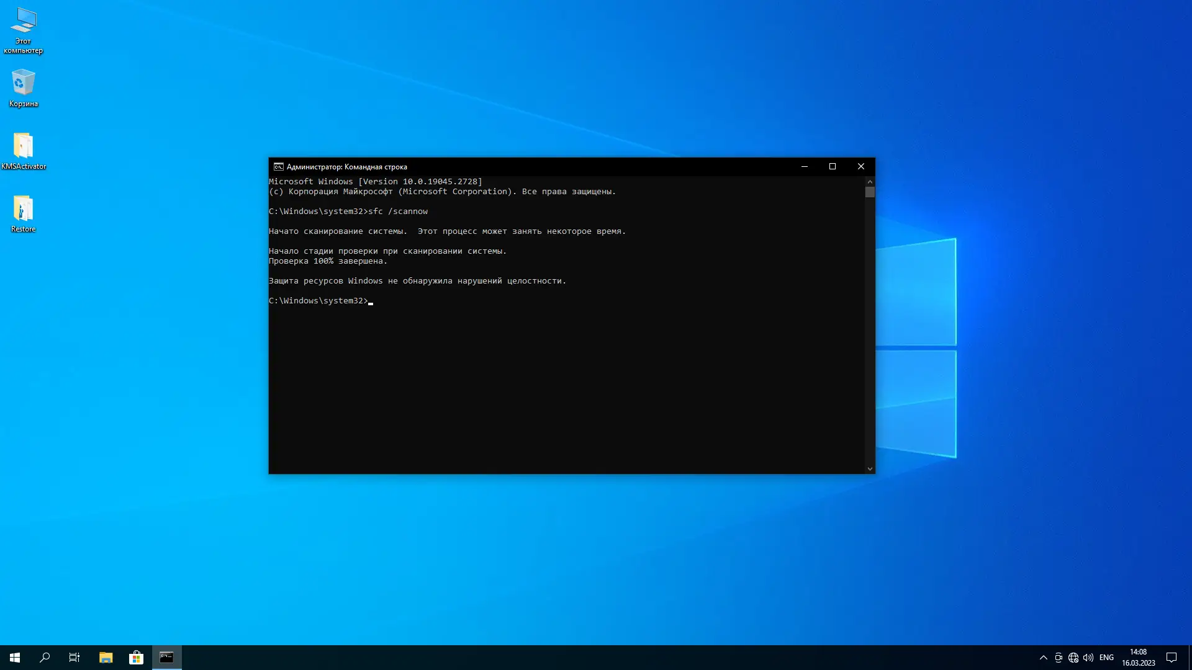The height and width of the screenshot is (670, 1192).
Task: Select the Корзина recycle bin icon
Action: (x=23, y=83)
